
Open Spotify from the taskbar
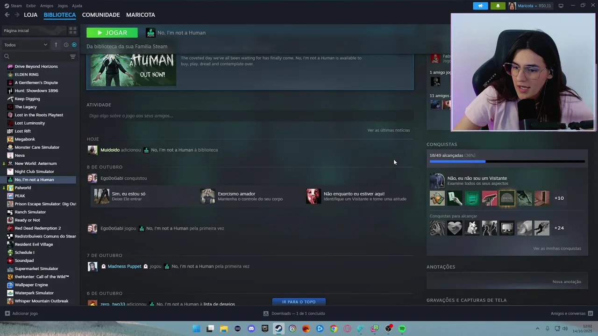(x=402, y=329)
